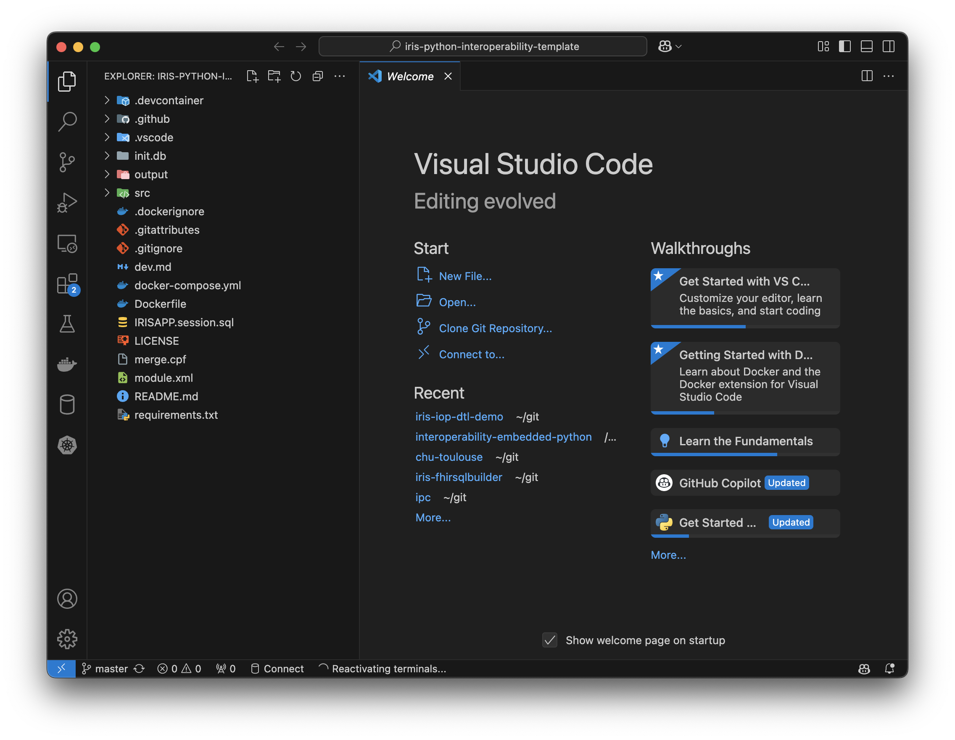This screenshot has width=955, height=740.
Task: Open the Search view in activity bar
Action: (x=67, y=122)
